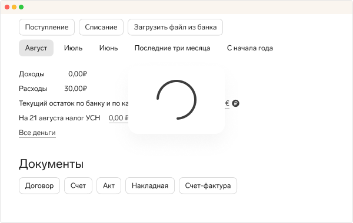Create a Счет document
Image resolution: width=353 pixels, height=223 pixels.
[x=78, y=185]
